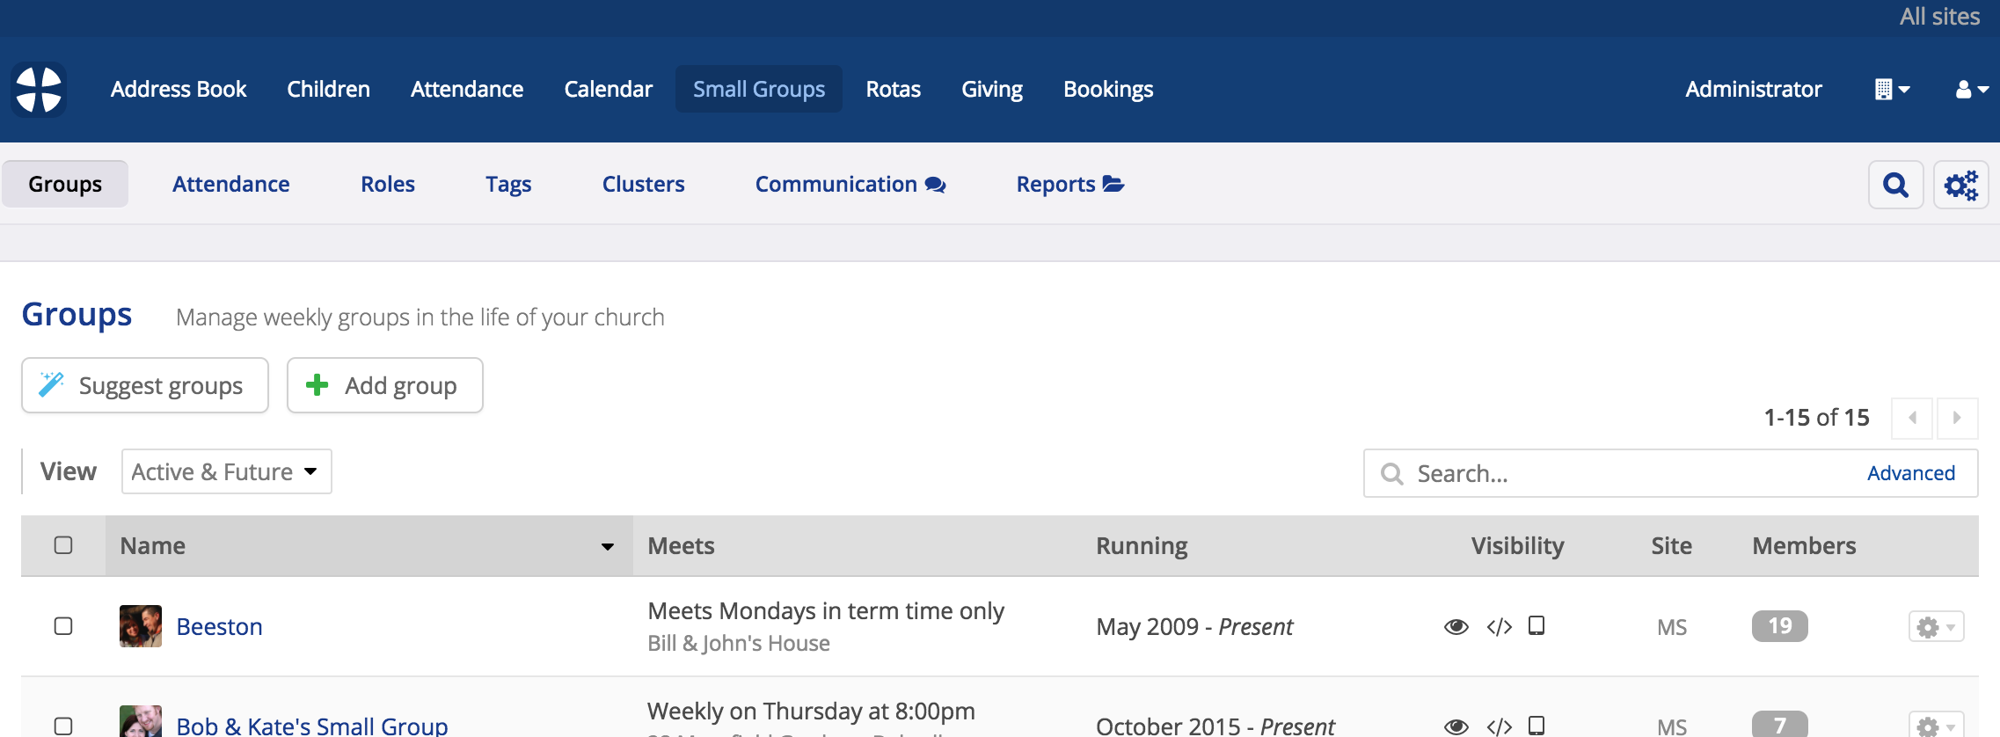Open Calendar module
The width and height of the screenshot is (2000, 737).
click(x=608, y=89)
